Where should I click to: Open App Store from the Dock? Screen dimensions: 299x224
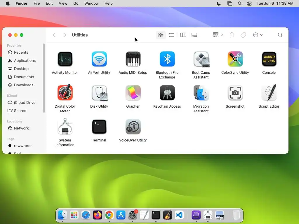[x=121, y=215]
